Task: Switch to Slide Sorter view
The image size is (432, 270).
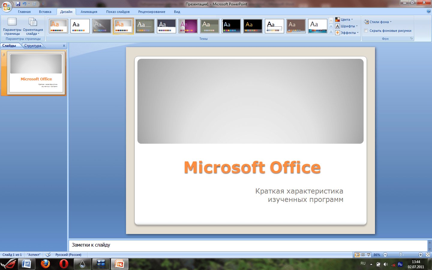Action: click(363, 255)
